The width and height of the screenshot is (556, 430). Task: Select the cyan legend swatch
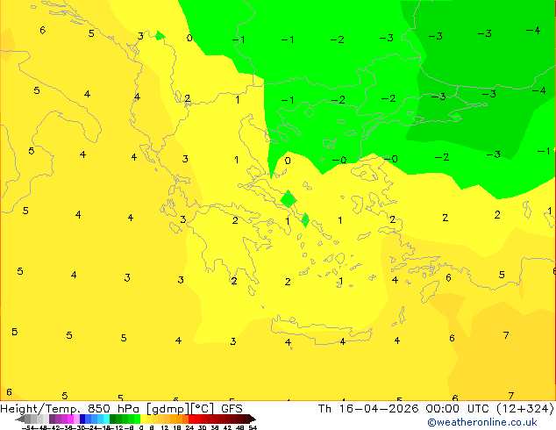[106, 419]
